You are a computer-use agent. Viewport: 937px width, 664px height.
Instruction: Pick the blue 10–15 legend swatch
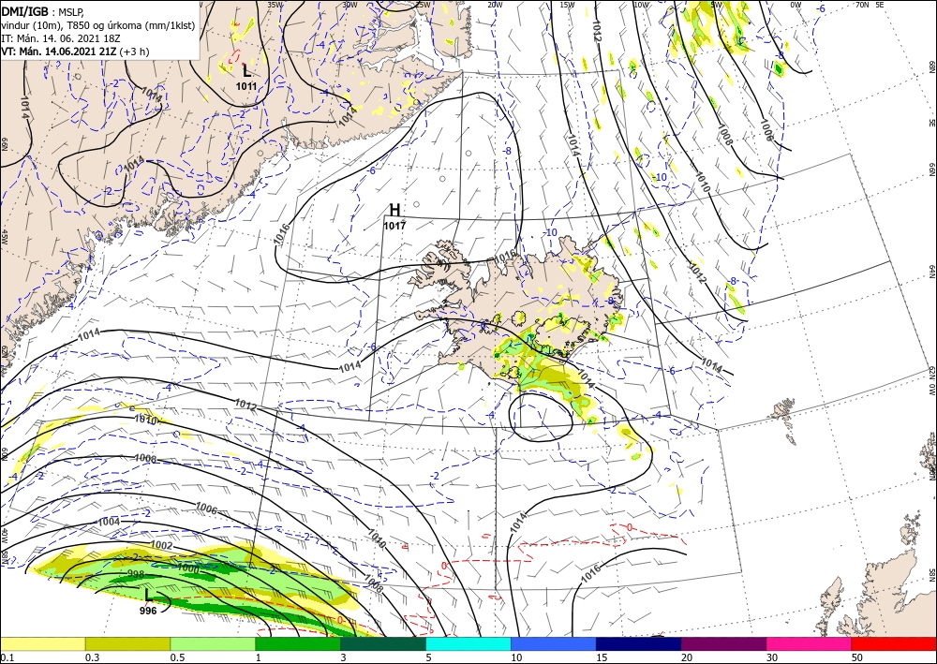pyautogui.click(x=554, y=643)
